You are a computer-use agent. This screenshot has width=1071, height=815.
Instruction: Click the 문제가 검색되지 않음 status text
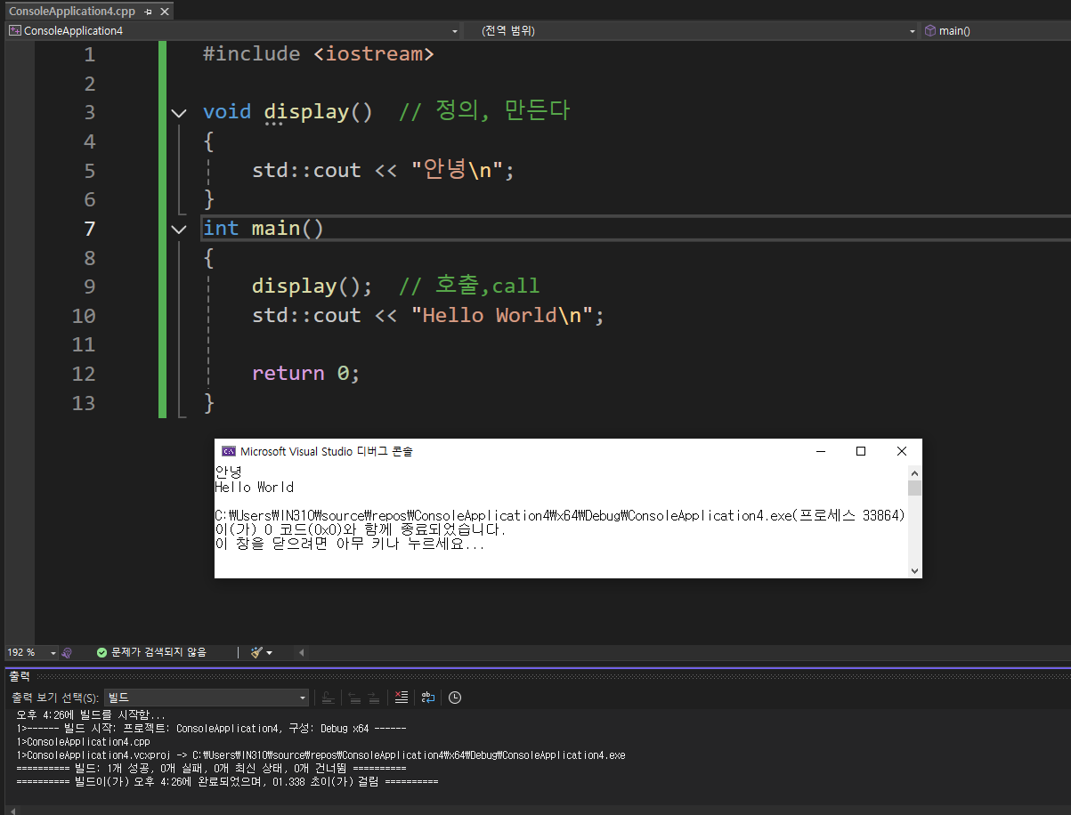coord(158,653)
